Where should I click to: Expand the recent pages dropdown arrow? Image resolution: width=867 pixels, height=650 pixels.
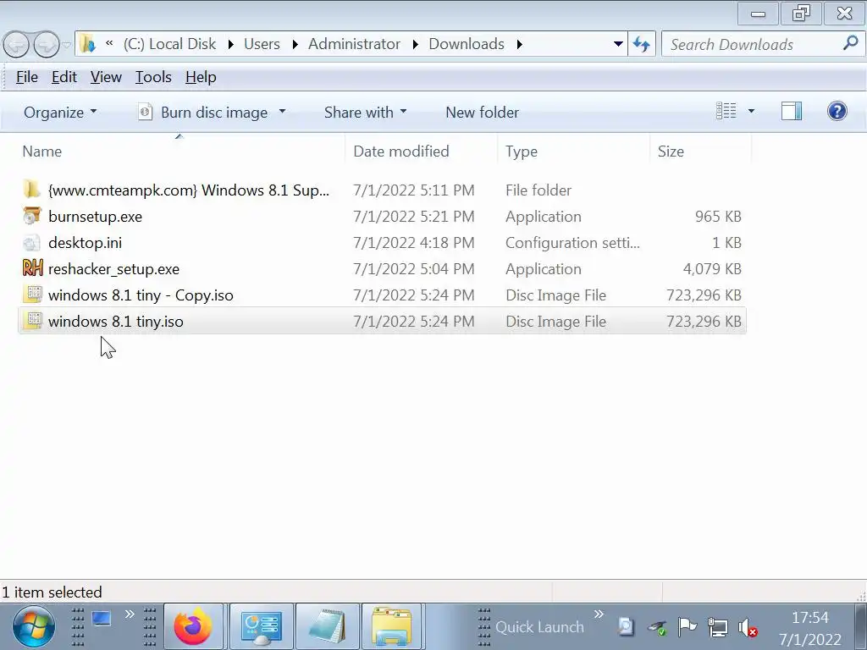tap(66, 45)
